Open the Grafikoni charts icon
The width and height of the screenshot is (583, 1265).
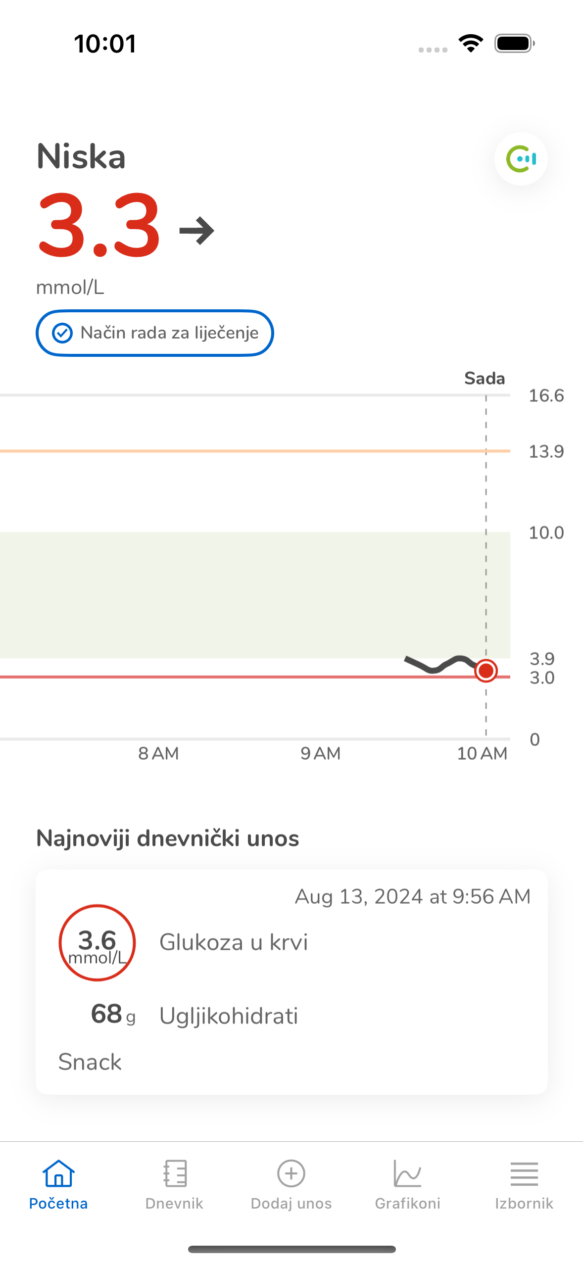407,1173
